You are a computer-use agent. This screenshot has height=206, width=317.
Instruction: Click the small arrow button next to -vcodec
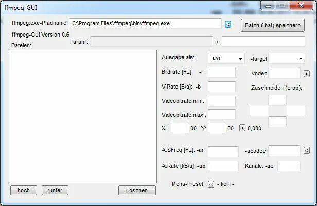[307, 74]
